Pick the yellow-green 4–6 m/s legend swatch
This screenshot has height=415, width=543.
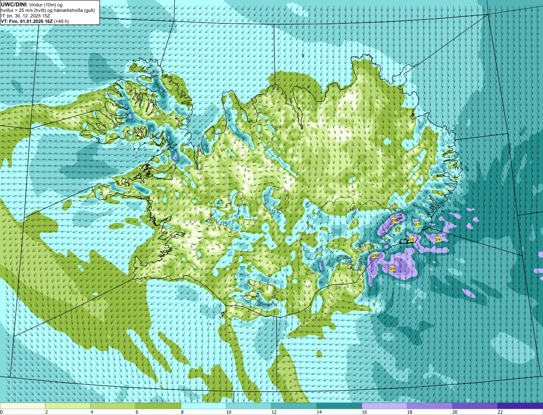[x=113, y=406]
